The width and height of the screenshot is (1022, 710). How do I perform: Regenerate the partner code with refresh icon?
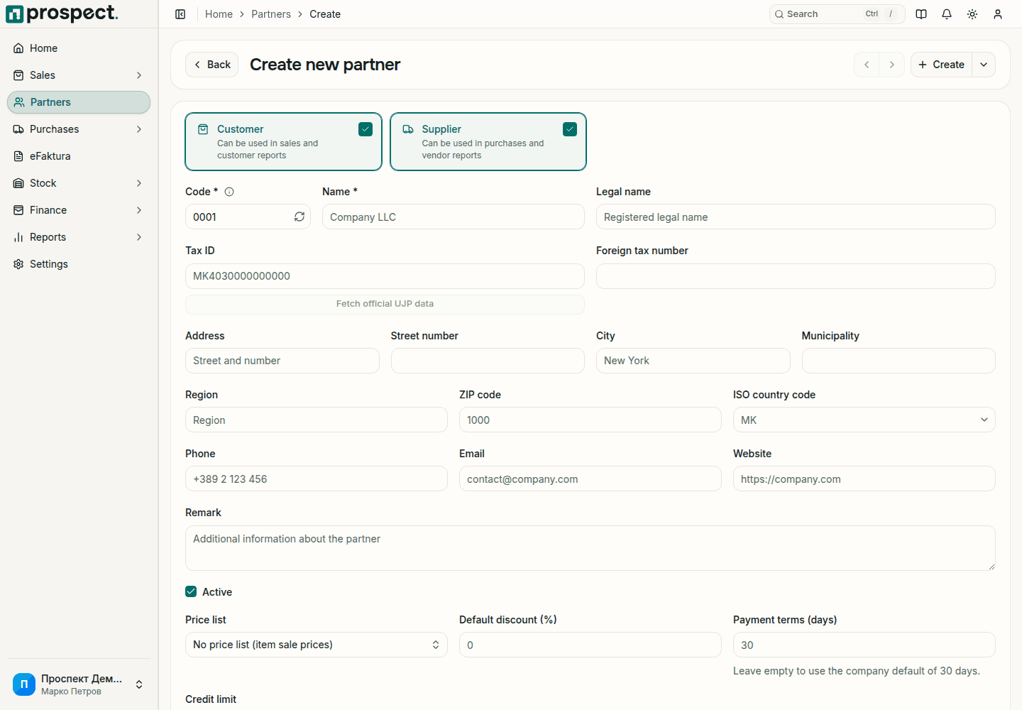300,217
